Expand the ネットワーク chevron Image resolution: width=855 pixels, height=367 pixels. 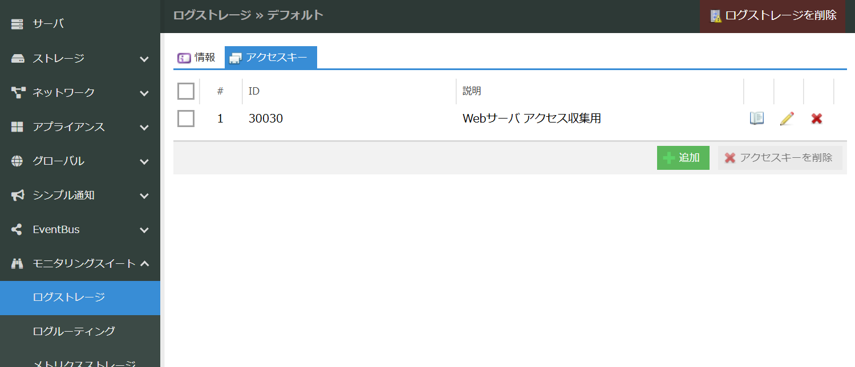coord(144,93)
